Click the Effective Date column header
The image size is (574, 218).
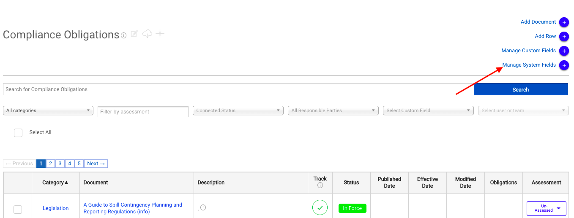click(x=427, y=183)
